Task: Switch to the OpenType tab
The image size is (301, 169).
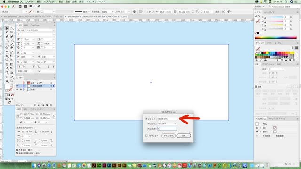Action: (34, 25)
